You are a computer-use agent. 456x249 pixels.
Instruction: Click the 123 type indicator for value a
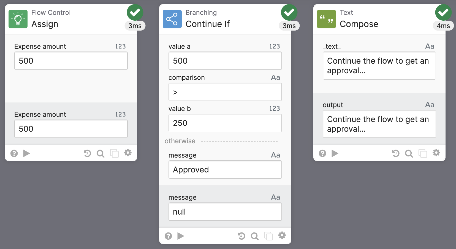(x=275, y=46)
